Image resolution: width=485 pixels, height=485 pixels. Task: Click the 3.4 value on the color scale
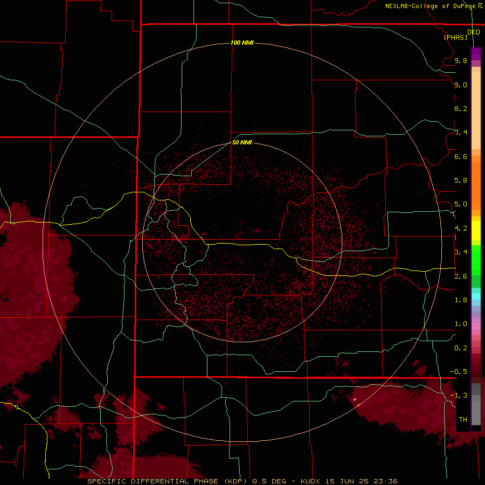(461, 252)
